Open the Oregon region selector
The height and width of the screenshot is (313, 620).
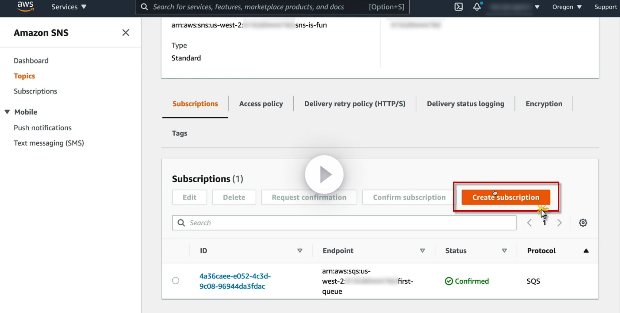pyautogui.click(x=566, y=7)
